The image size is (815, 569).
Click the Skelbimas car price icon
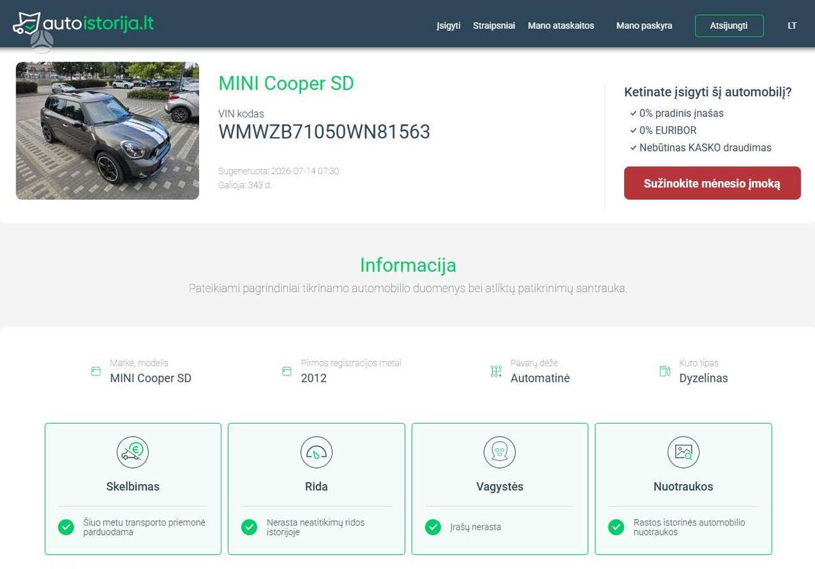[x=132, y=452]
